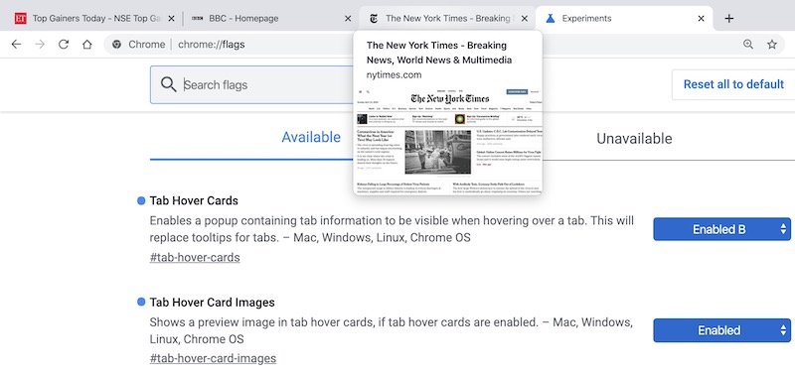This screenshot has width=795, height=375.
Task: Open zoom options magnifier in address bar
Action: tap(748, 45)
